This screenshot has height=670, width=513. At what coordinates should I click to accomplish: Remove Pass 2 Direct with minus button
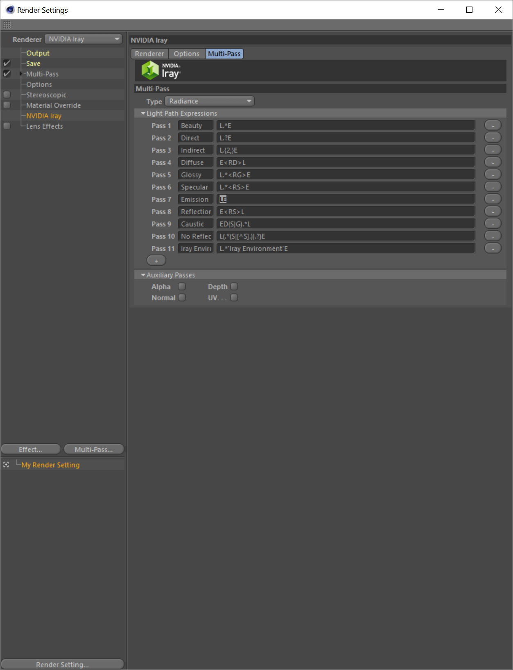pyautogui.click(x=493, y=138)
